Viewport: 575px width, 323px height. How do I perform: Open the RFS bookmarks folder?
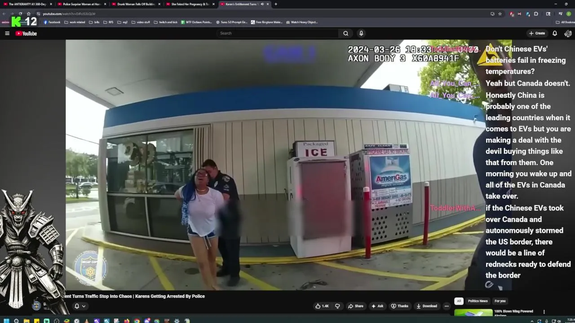pyautogui.click(x=108, y=22)
